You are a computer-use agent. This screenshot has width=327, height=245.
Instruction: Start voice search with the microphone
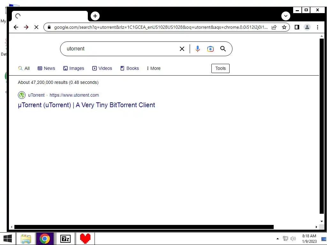(x=197, y=49)
